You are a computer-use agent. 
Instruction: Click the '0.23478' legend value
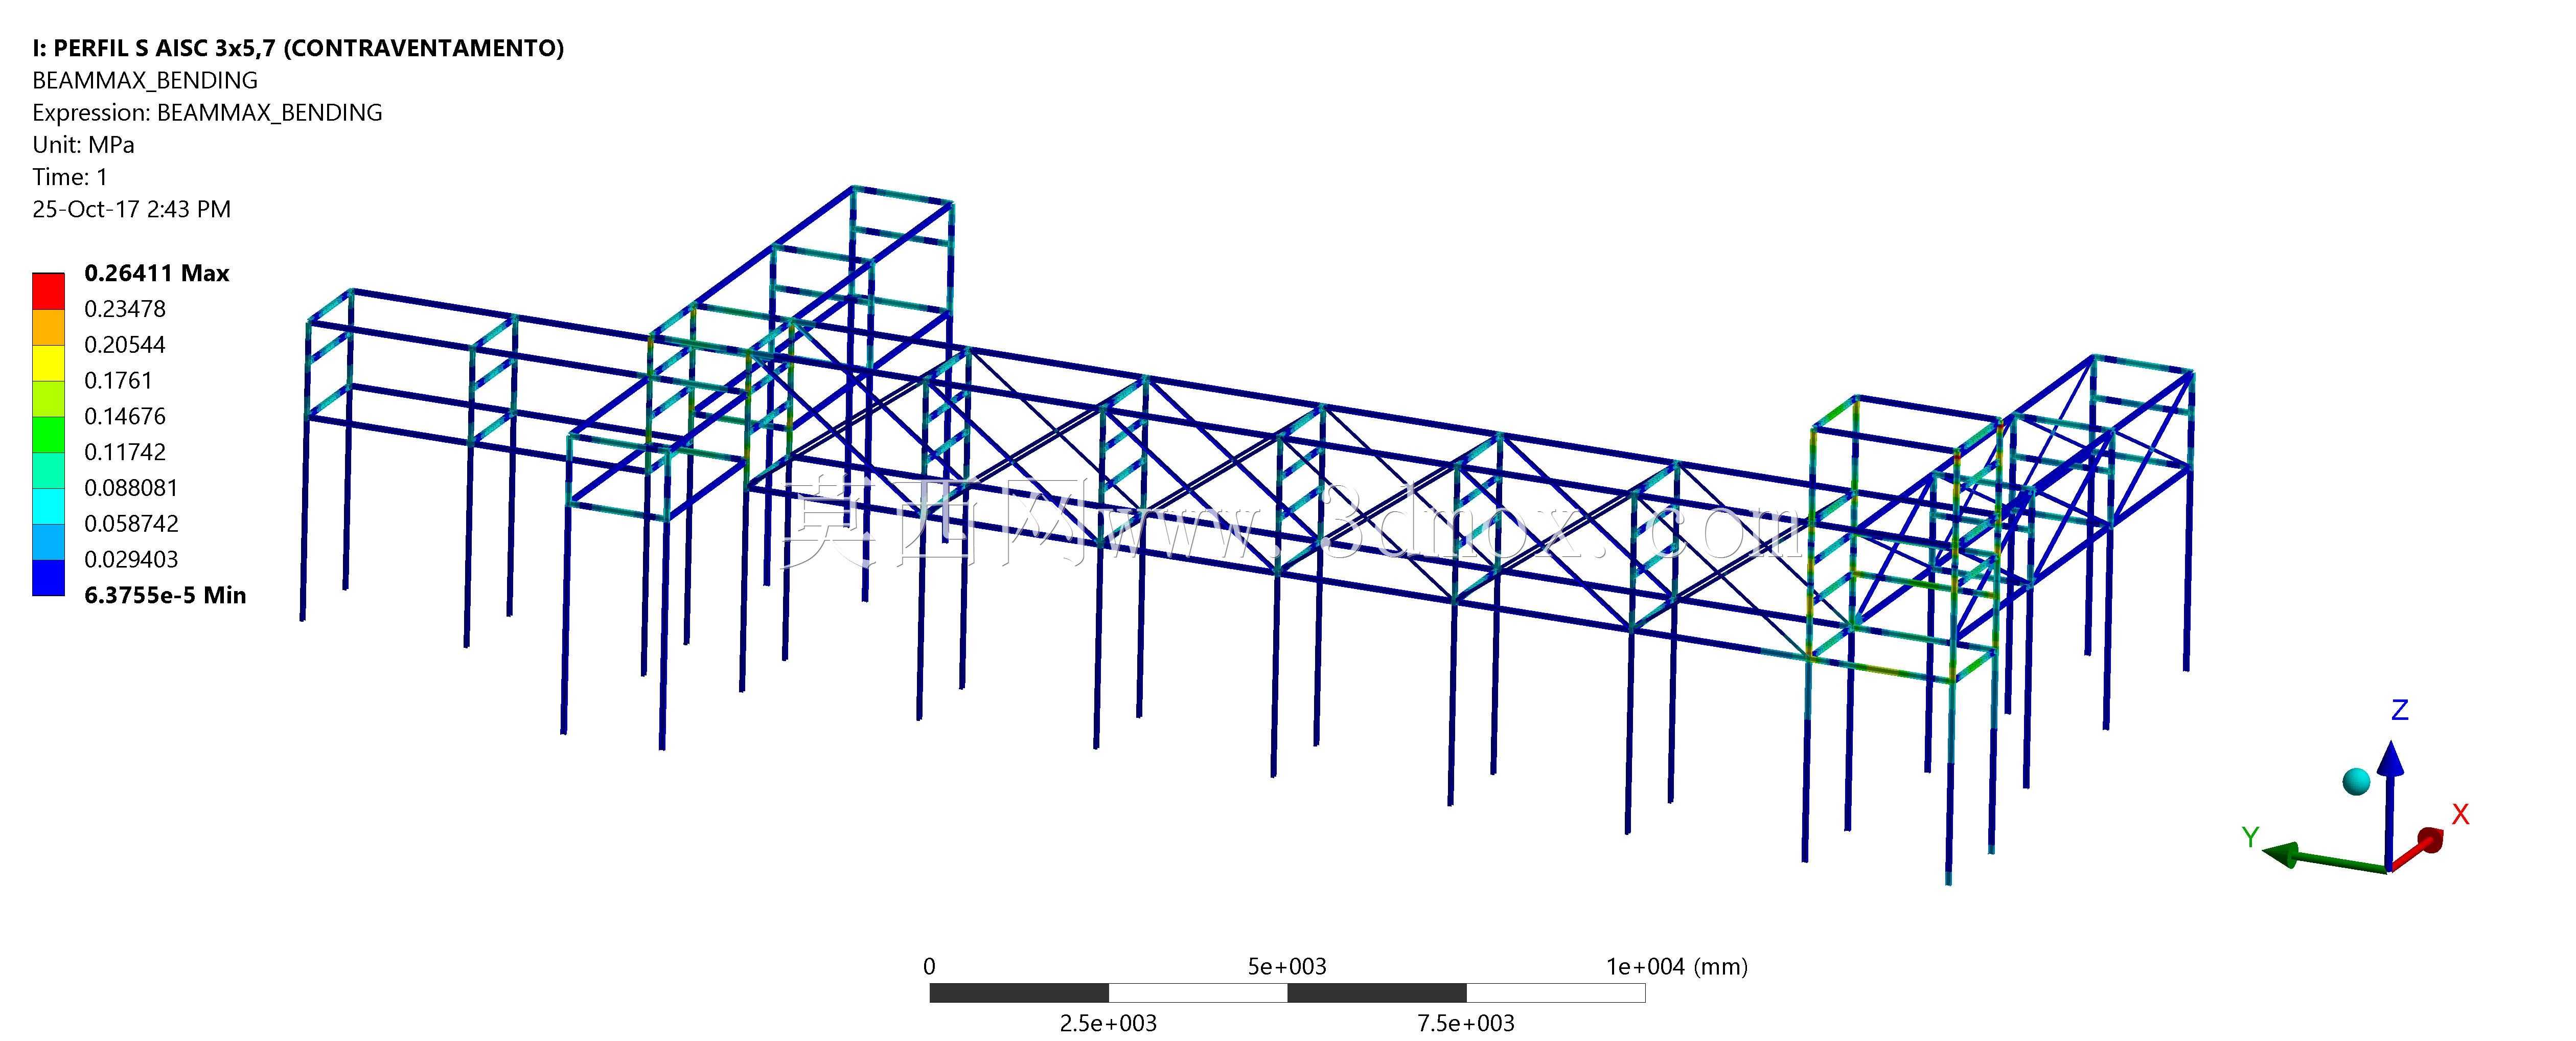tap(125, 309)
